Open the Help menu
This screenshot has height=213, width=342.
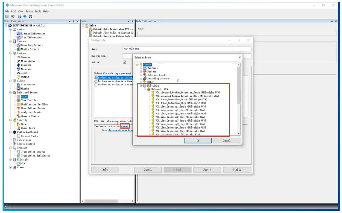pyautogui.click(x=46, y=11)
